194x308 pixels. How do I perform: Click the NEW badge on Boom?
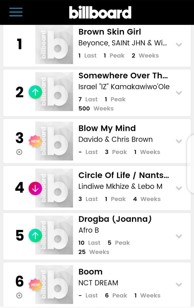click(35, 284)
